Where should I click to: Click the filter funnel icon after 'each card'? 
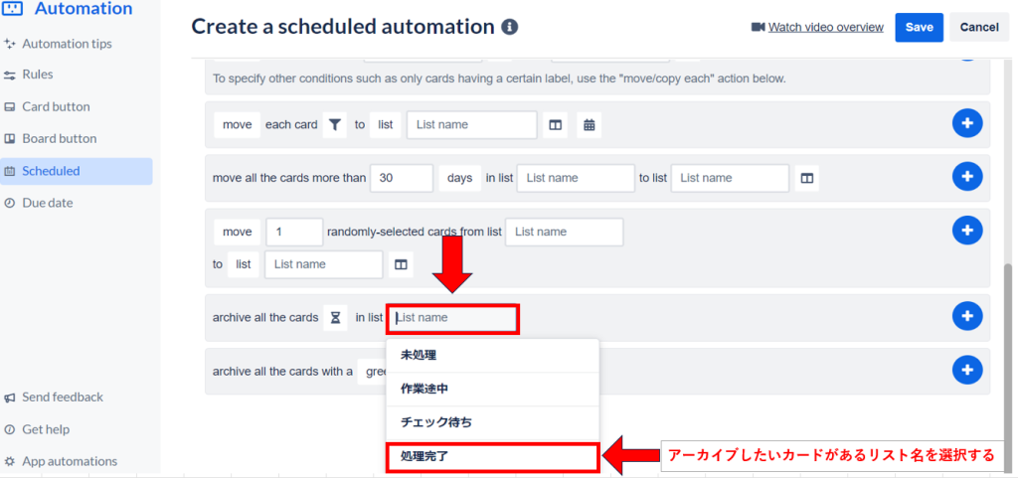(335, 125)
